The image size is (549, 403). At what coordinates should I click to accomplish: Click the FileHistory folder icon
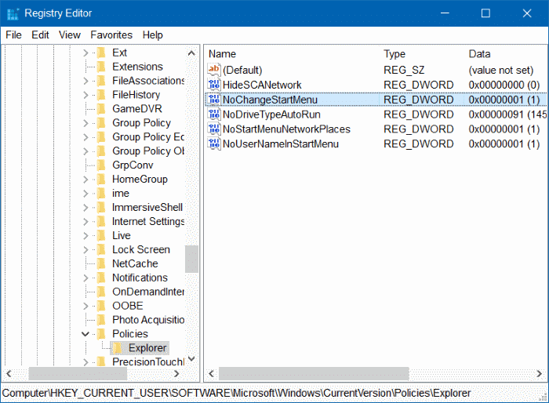coord(101,95)
